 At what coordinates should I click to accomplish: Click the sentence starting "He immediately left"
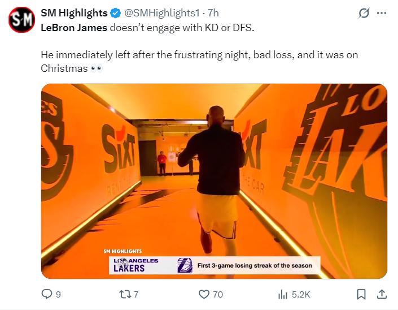click(199, 55)
